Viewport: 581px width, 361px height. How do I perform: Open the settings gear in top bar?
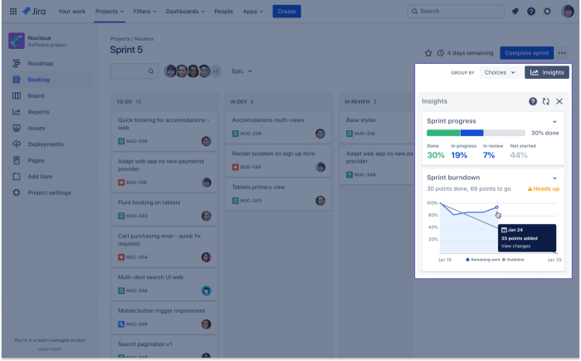click(547, 11)
